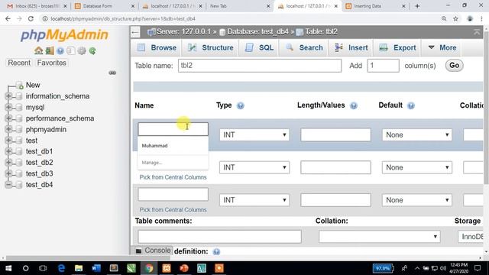Switch to Structure tab

click(211, 47)
